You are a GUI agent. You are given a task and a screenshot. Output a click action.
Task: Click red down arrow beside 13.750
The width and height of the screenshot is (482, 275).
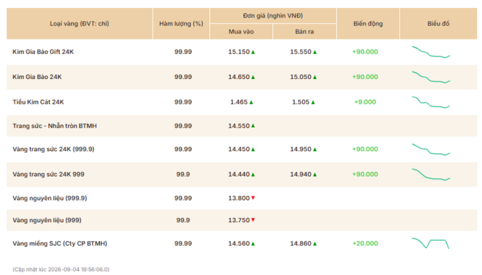tap(253, 220)
